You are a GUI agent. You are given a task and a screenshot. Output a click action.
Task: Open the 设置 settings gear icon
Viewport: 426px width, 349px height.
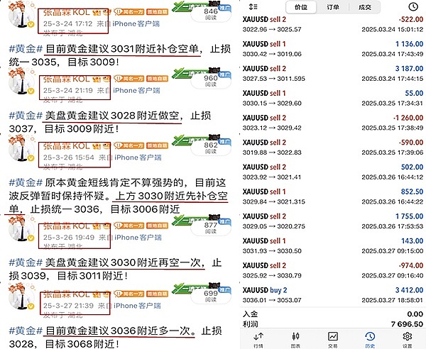click(x=407, y=339)
